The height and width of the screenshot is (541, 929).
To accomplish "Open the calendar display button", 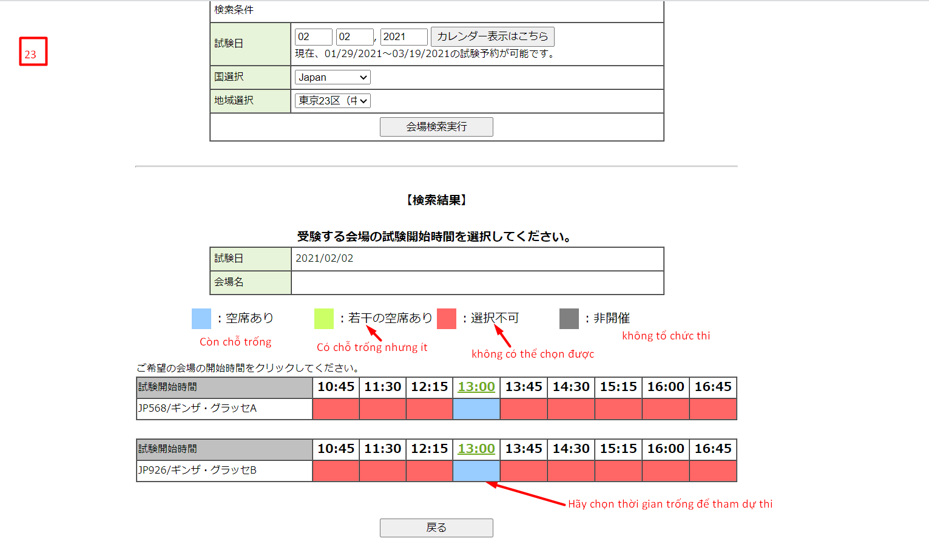I will click(492, 37).
